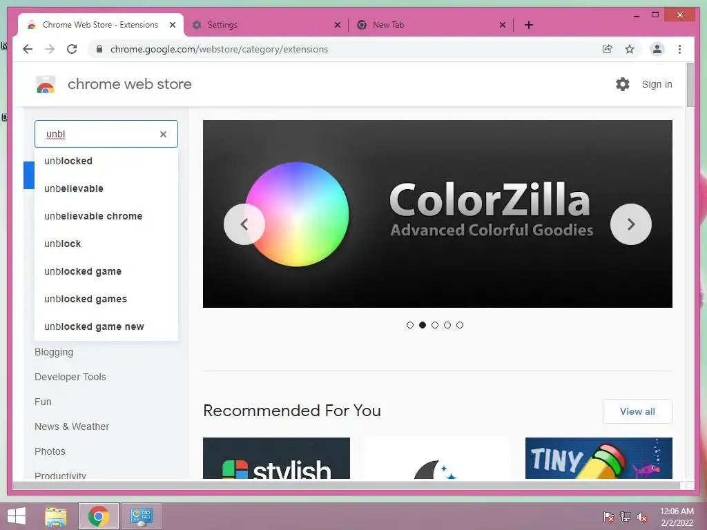
Task: Open Control Panel taskbar icon
Action: tap(141, 516)
